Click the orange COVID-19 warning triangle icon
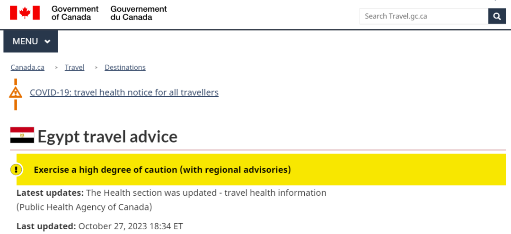The width and height of the screenshot is (511, 234). click(15, 93)
